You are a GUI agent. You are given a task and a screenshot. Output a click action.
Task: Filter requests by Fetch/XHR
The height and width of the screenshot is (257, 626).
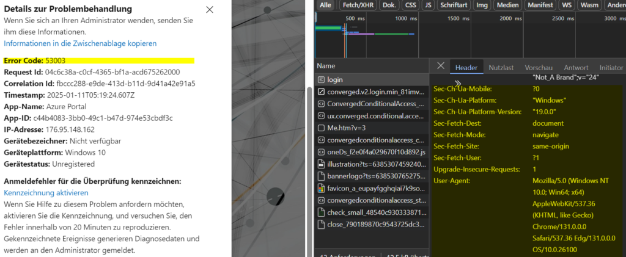tap(359, 5)
